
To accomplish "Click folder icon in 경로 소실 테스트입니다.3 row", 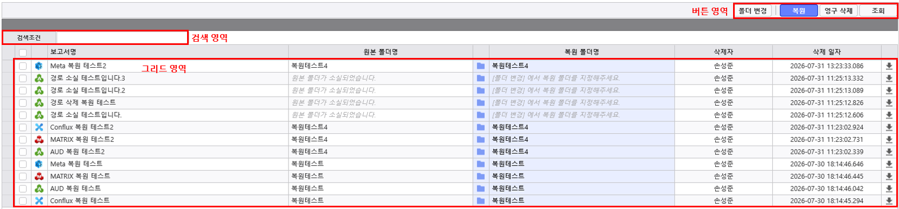I will [x=480, y=78].
